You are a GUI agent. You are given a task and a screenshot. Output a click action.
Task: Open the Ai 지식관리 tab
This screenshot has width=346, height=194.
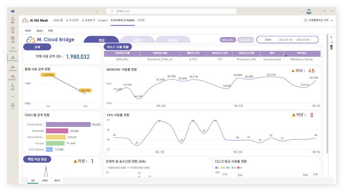coord(72,20)
